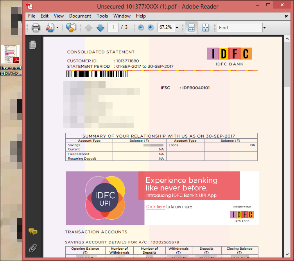Screen dimensions: 294x261
Task: Go to previous page arrow
Action: tap(88, 28)
